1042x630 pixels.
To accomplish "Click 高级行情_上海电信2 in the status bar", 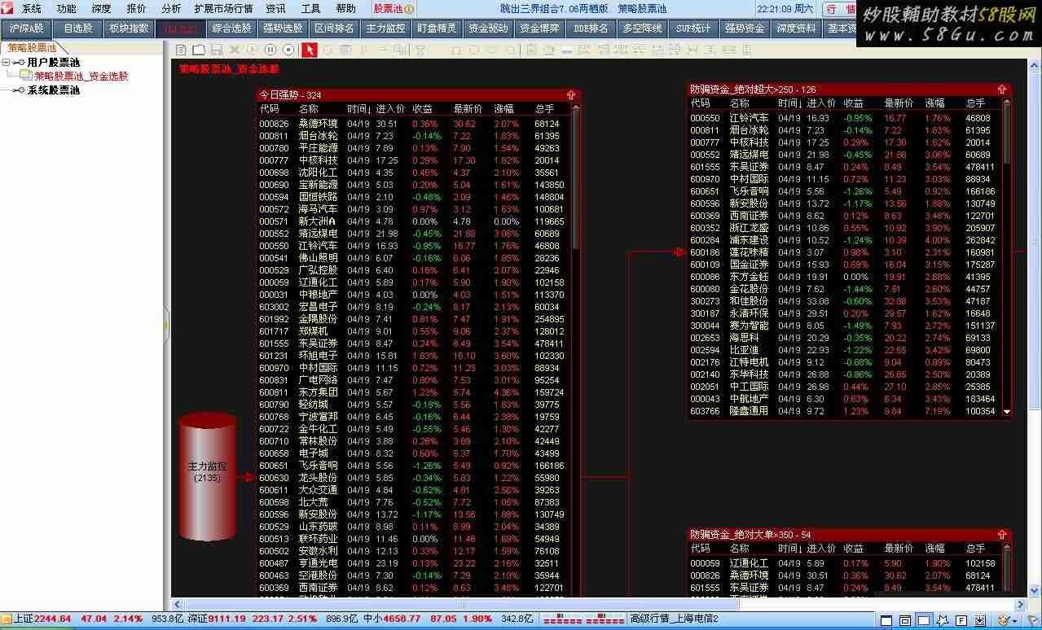I will 675,619.
